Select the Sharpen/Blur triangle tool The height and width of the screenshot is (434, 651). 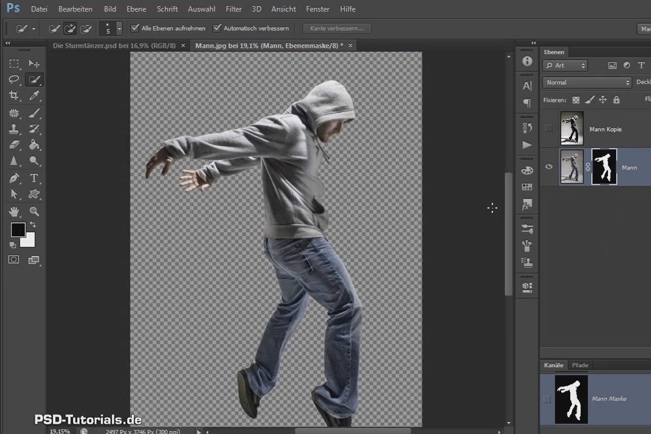tap(14, 161)
